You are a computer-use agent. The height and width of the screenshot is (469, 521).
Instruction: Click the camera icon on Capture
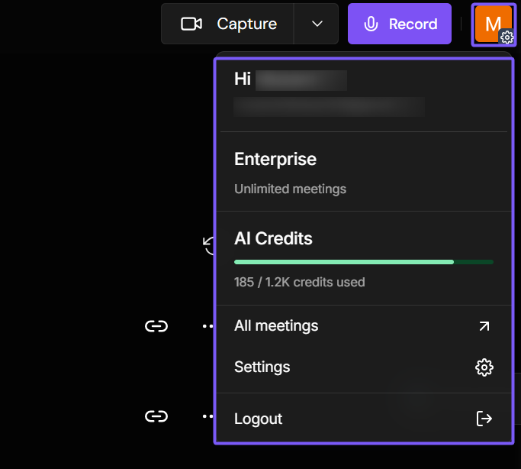pyautogui.click(x=191, y=24)
